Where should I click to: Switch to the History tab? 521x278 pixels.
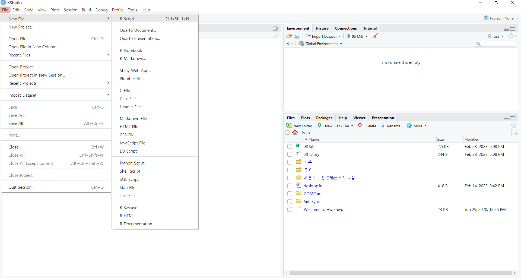pyautogui.click(x=322, y=28)
